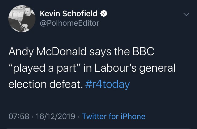Click the divider line below the tweet
Viewport: 197px width, 129px height.
tap(98, 128)
